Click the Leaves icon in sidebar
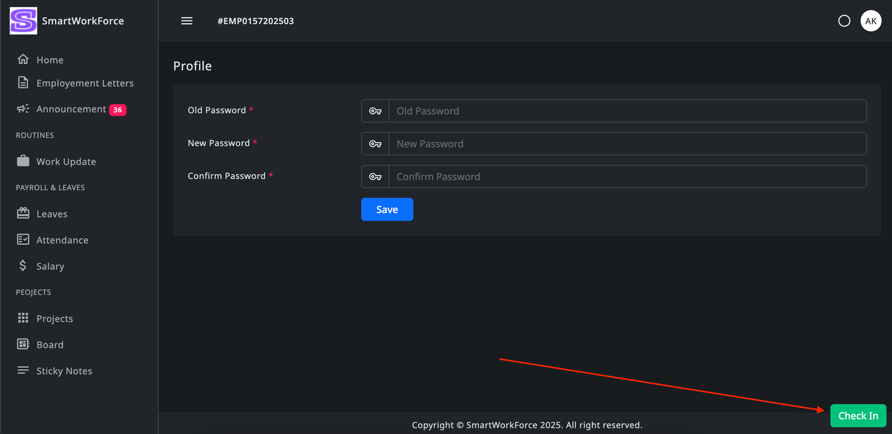Screen dimensions: 892x434 pyautogui.click(x=23, y=214)
